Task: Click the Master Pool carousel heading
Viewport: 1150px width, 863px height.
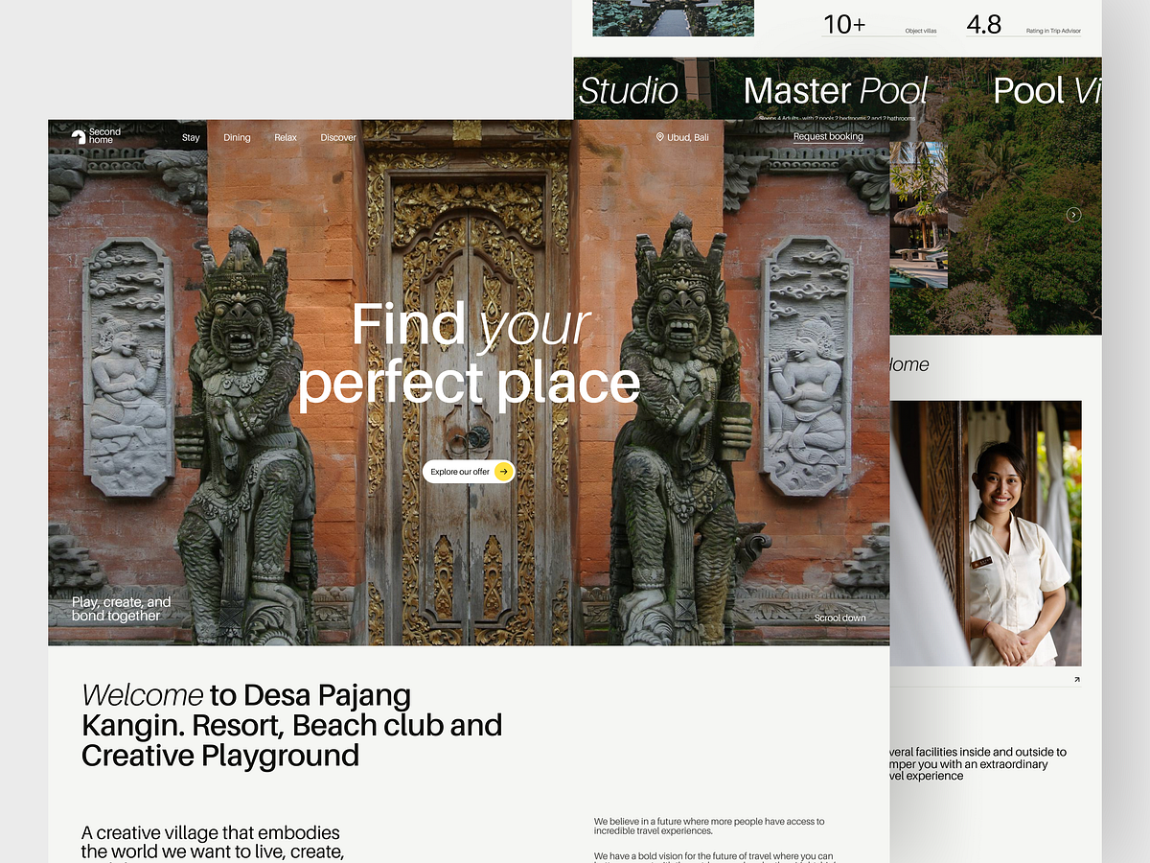Action: click(x=836, y=91)
